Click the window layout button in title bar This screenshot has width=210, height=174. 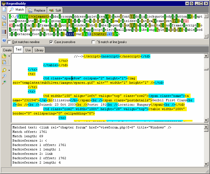point(192,4)
